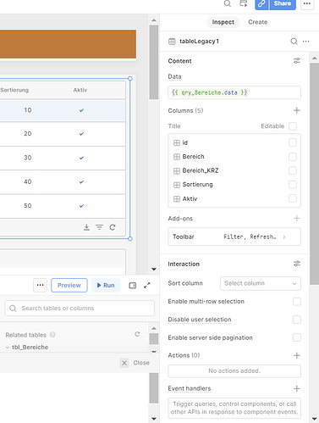The width and height of the screenshot is (319, 423).
Task: Click the Preview button
Action: pos(69,286)
